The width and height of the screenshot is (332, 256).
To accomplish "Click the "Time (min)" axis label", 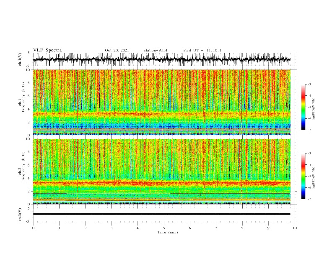I will tap(168, 232).
